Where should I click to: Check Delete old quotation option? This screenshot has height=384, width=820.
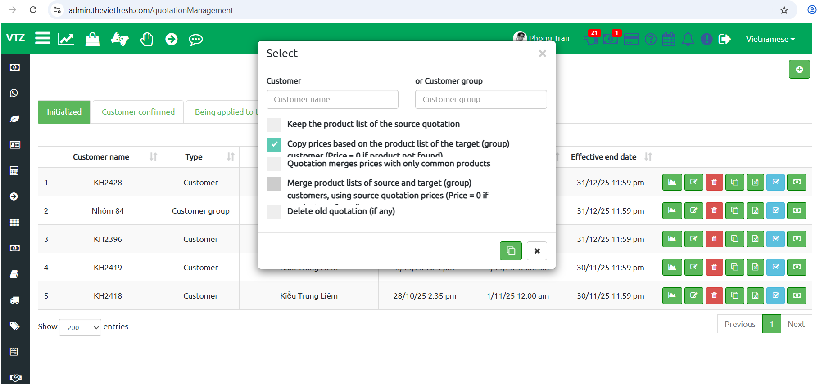click(274, 212)
